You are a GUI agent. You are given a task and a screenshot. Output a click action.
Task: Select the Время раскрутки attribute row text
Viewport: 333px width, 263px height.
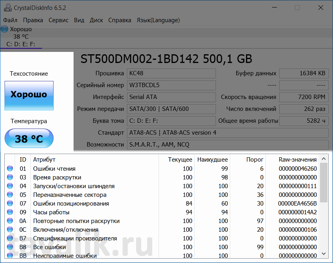click(x=57, y=177)
